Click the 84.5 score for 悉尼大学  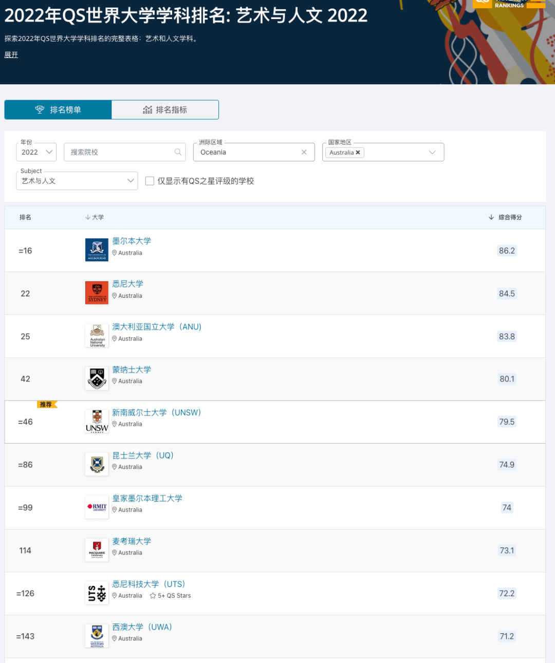tap(507, 294)
